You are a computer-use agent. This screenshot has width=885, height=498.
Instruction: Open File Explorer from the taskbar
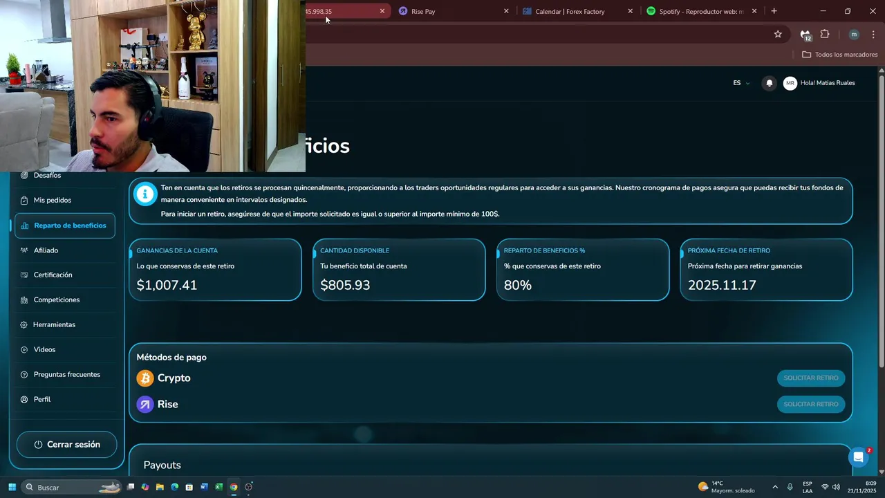point(160,487)
